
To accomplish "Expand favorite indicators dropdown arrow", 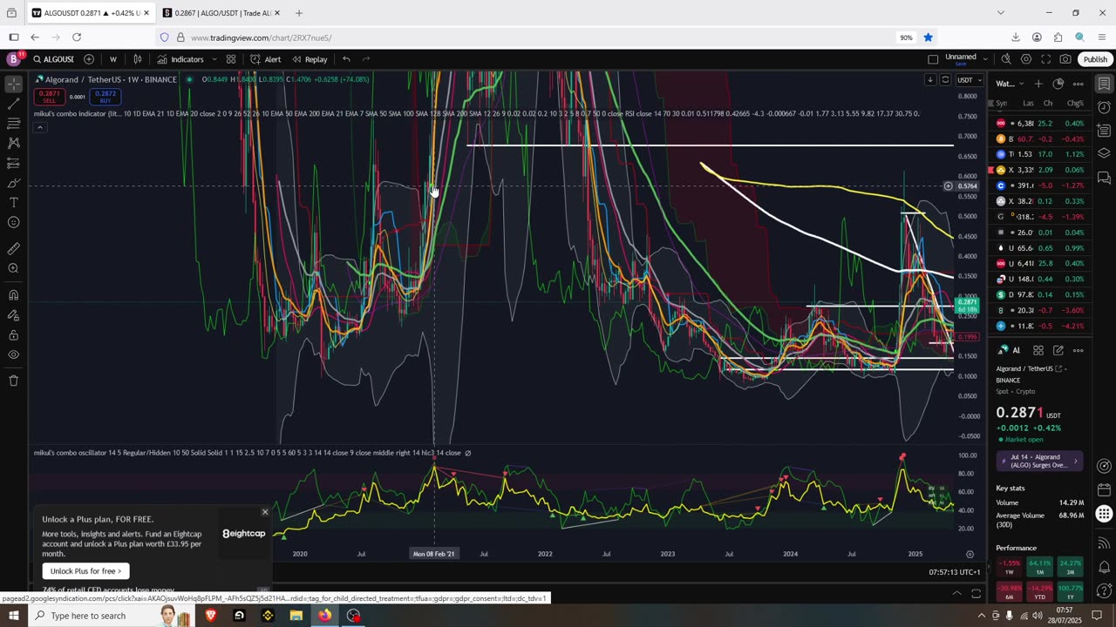I will point(214,59).
